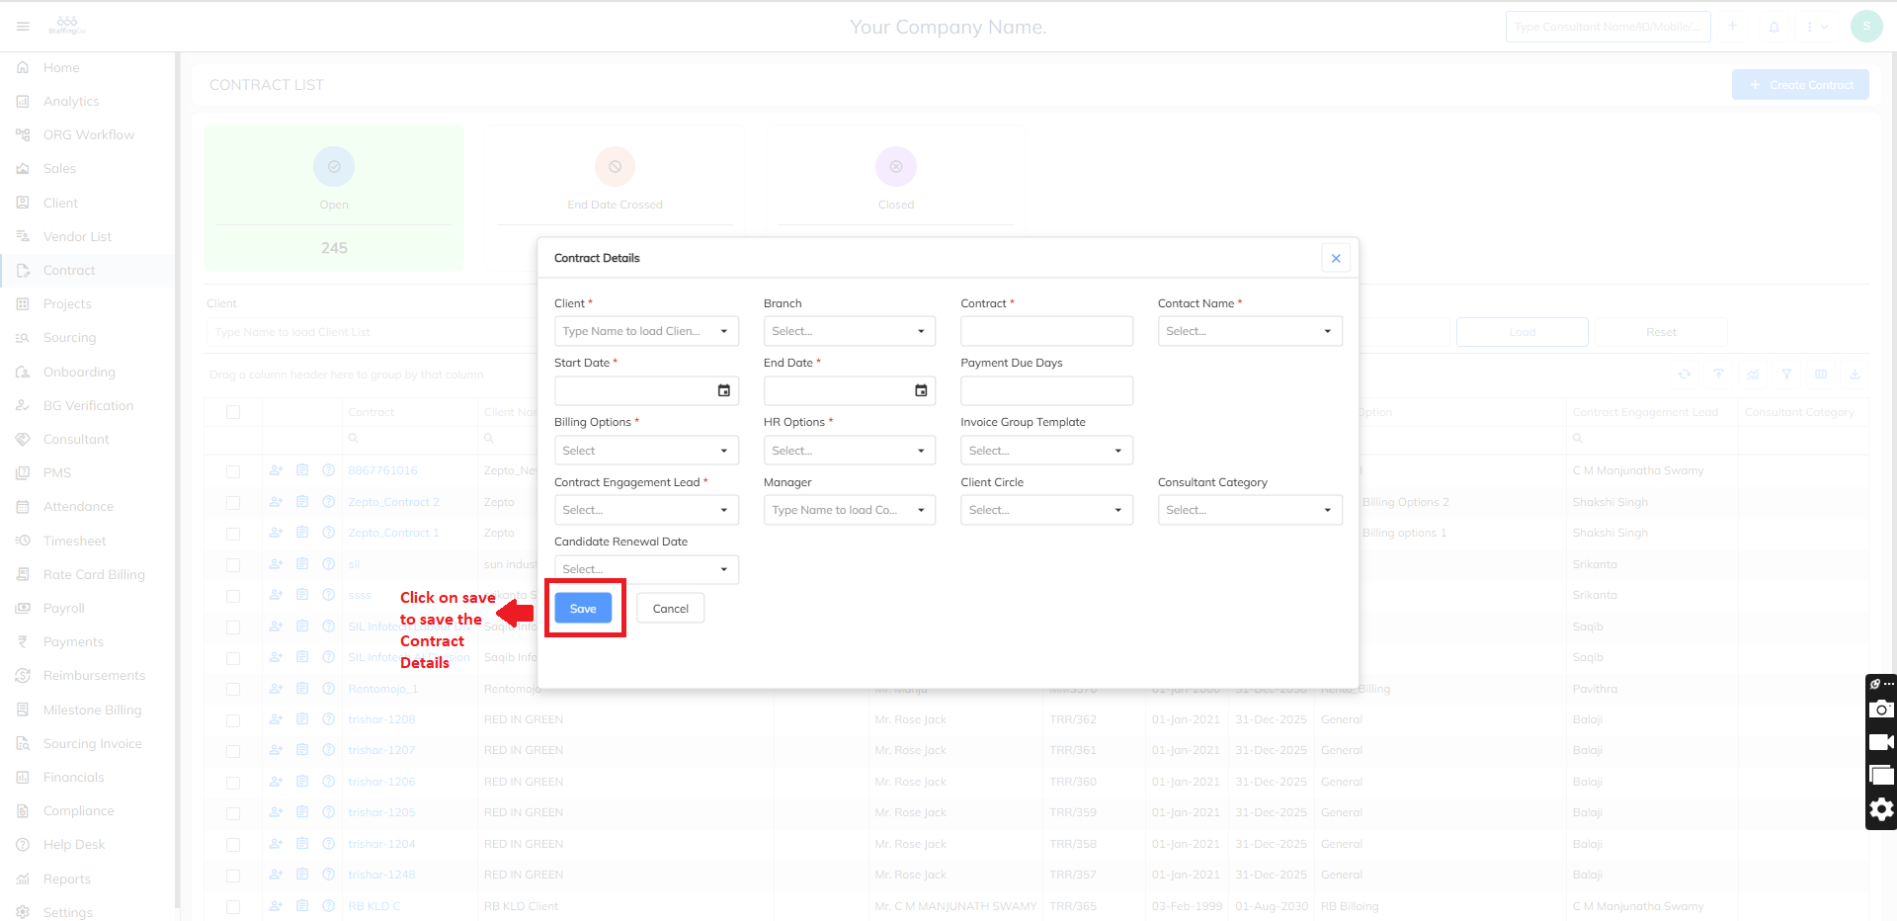Click the Cancel button
The width and height of the screenshot is (1897, 921).
click(x=670, y=608)
